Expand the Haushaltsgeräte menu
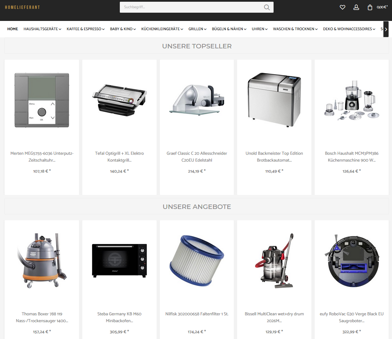The height and width of the screenshot is (339, 392). (x=42, y=29)
